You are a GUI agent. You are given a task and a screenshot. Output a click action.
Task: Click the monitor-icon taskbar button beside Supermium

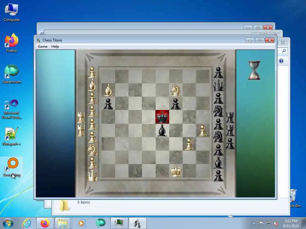point(119,223)
